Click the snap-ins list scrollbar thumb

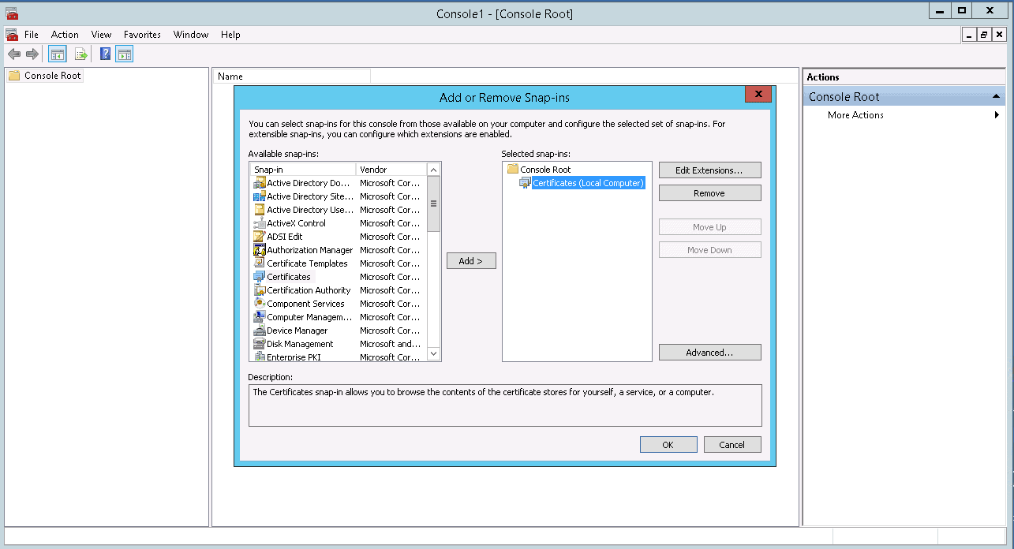pyautogui.click(x=433, y=204)
